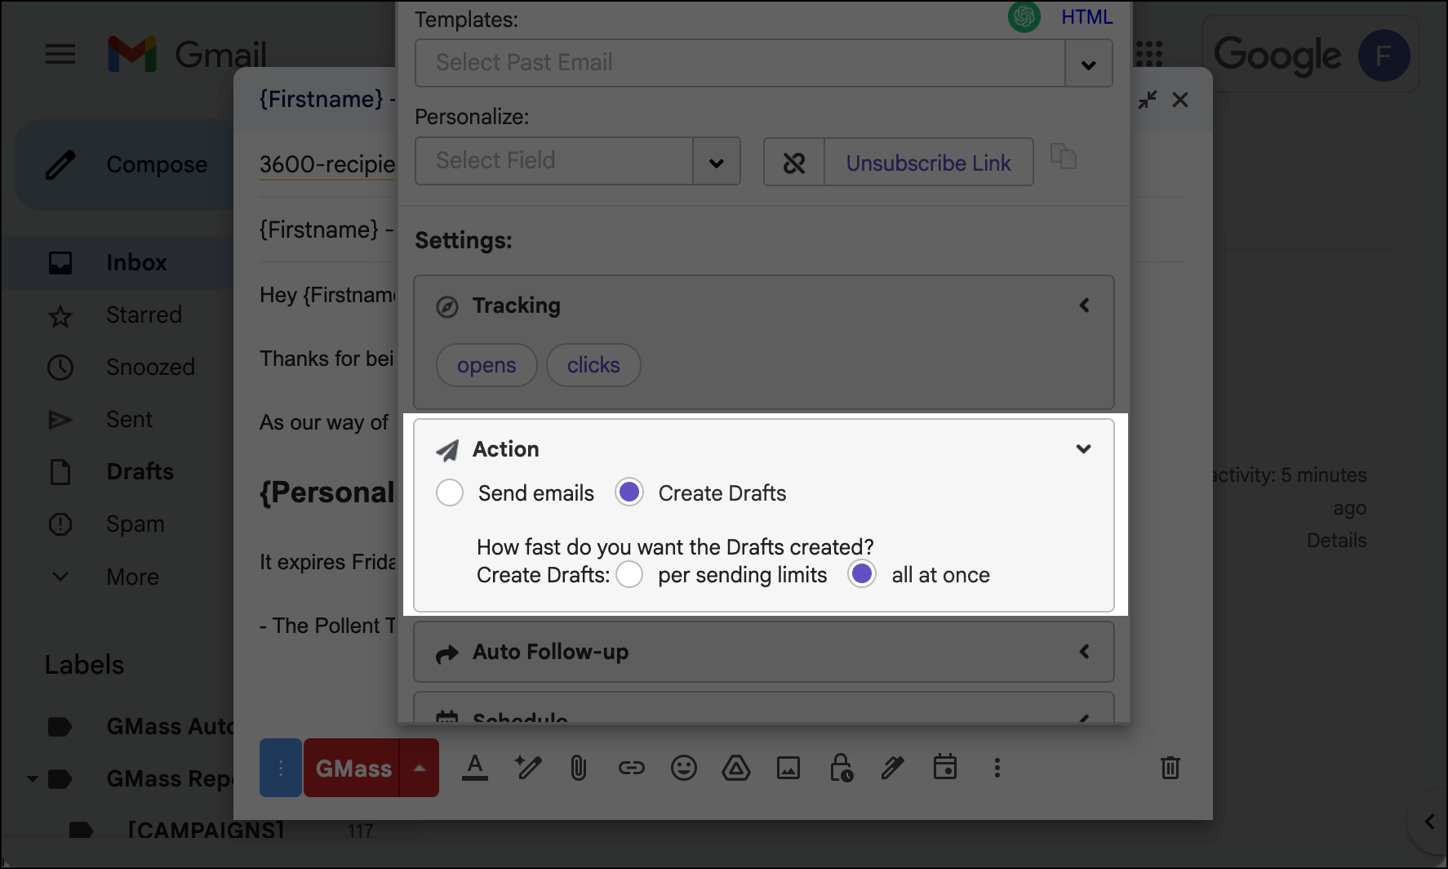
Task: Expand the GMass Reports label triangle
Action: coord(32,779)
